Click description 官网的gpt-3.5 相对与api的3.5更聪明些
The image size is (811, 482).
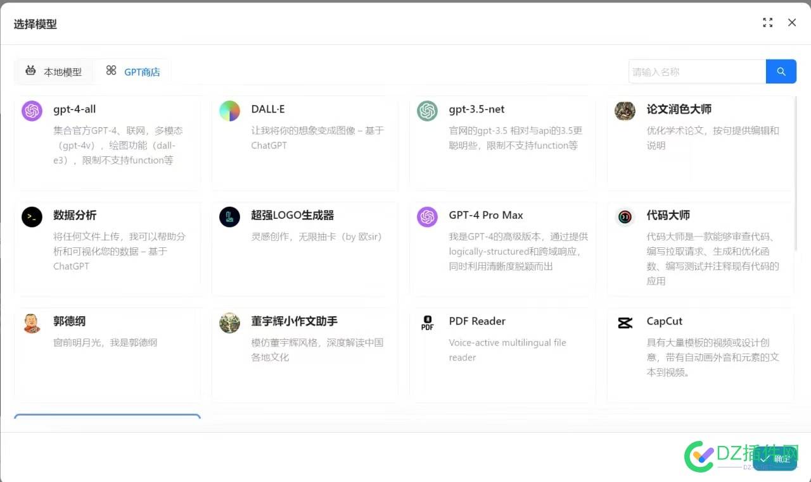(516, 138)
